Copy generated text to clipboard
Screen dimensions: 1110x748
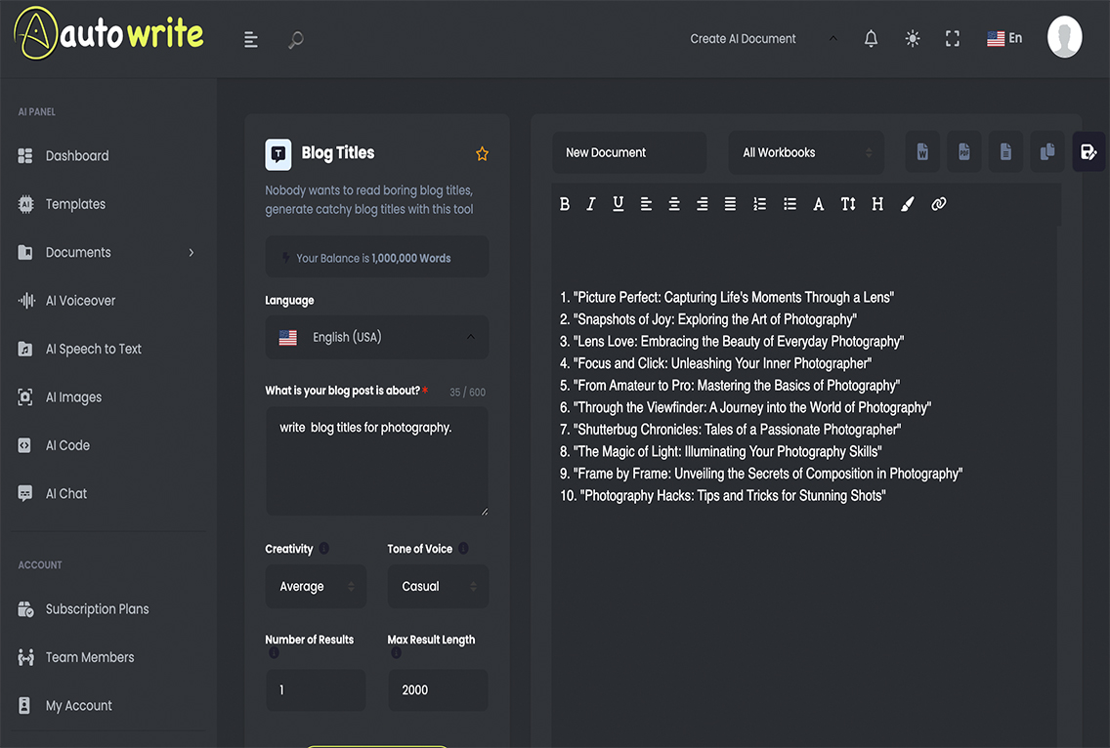1046,152
